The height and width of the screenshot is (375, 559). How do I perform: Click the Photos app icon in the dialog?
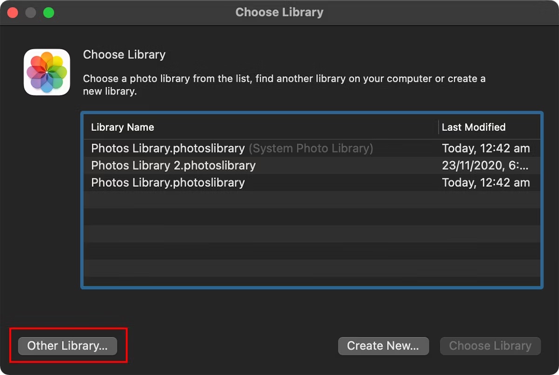[x=47, y=72]
